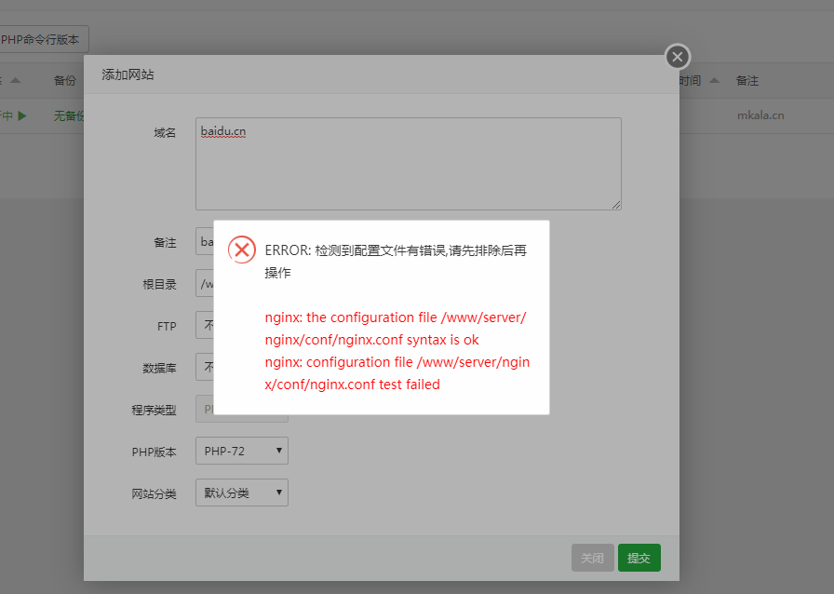Open the FTP dropdown
Image resolution: width=834 pixels, height=594 pixels.
pyautogui.click(x=205, y=325)
